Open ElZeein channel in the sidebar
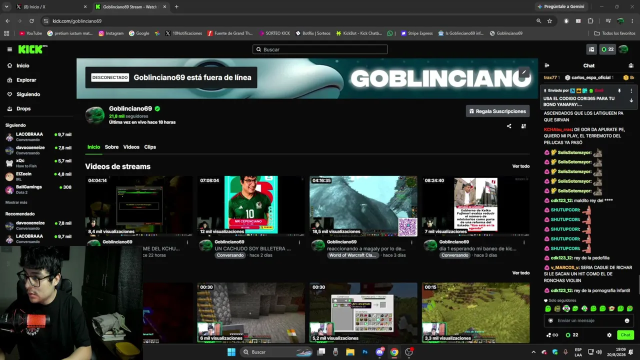640x360 pixels. (38, 176)
